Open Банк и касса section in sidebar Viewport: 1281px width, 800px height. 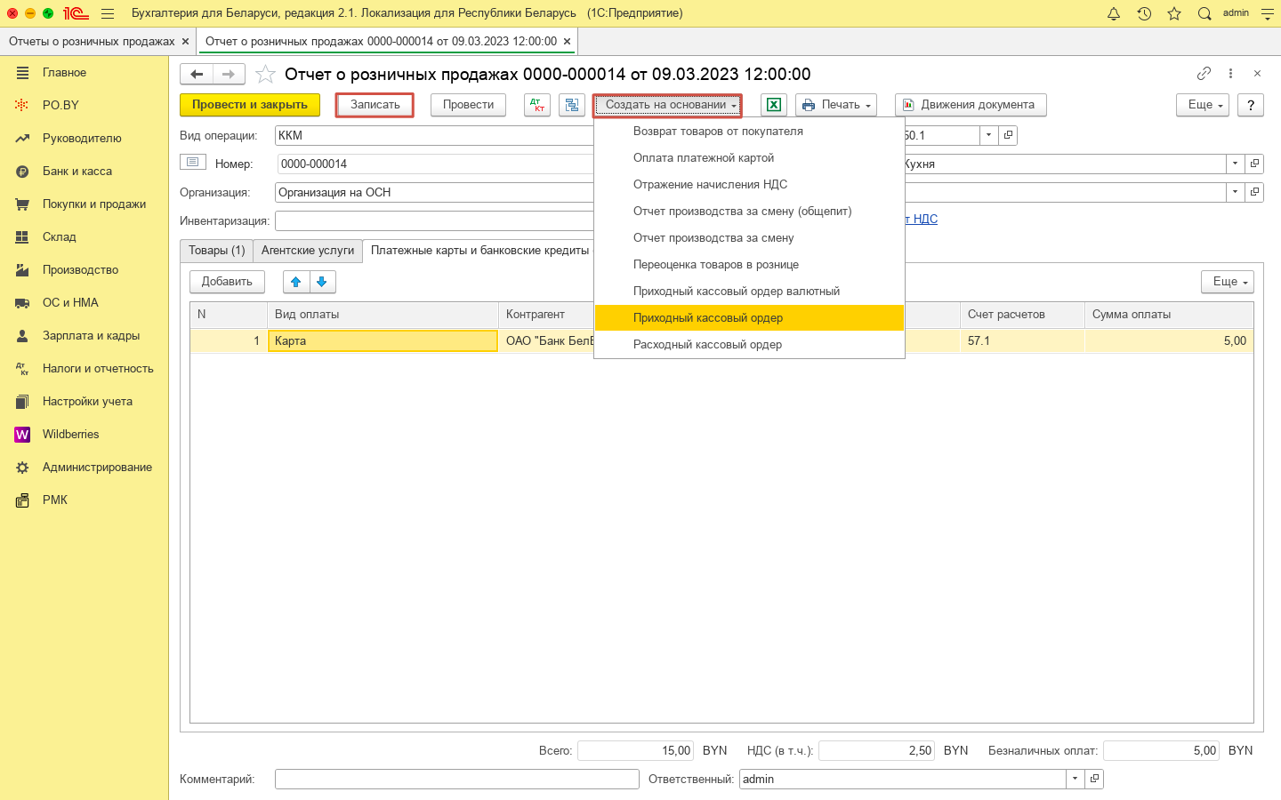pos(77,171)
